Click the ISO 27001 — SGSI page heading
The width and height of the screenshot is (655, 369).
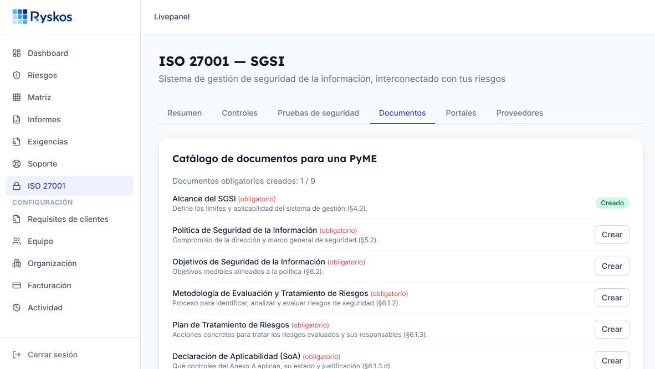pyautogui.click(x=222, y=61)
